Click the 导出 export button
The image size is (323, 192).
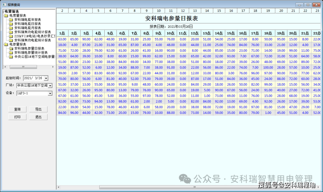pos(38,109)
